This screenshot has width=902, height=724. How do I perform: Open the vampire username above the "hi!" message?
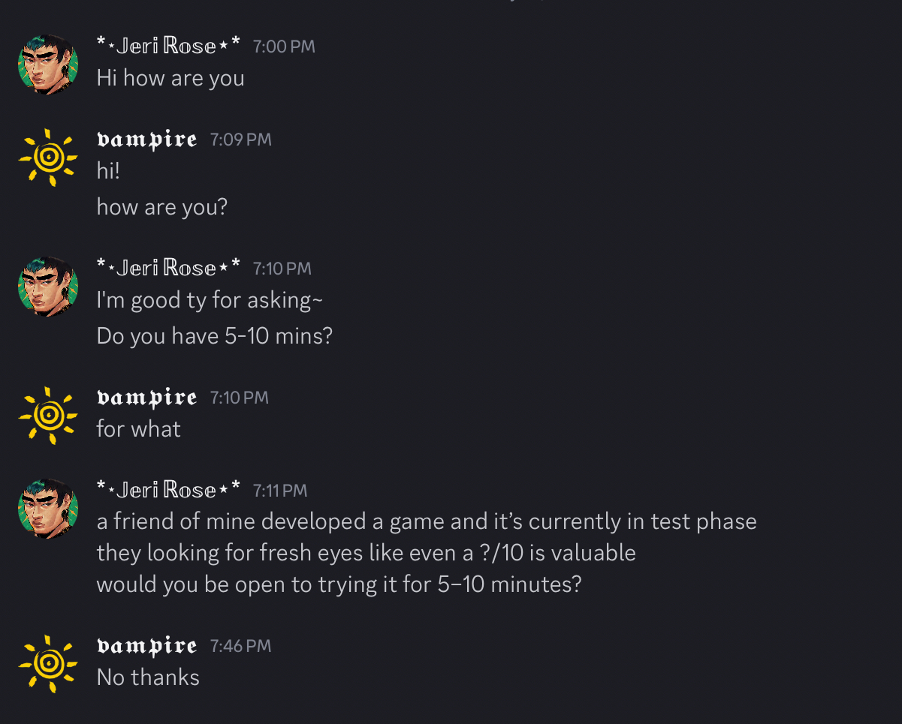click(x=147, y=140)
